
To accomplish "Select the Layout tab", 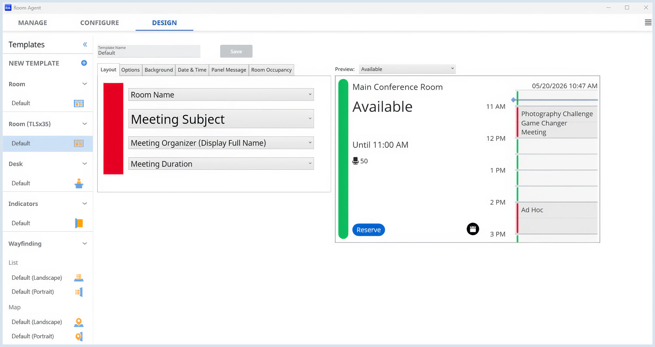I will [x=108, y=69].
